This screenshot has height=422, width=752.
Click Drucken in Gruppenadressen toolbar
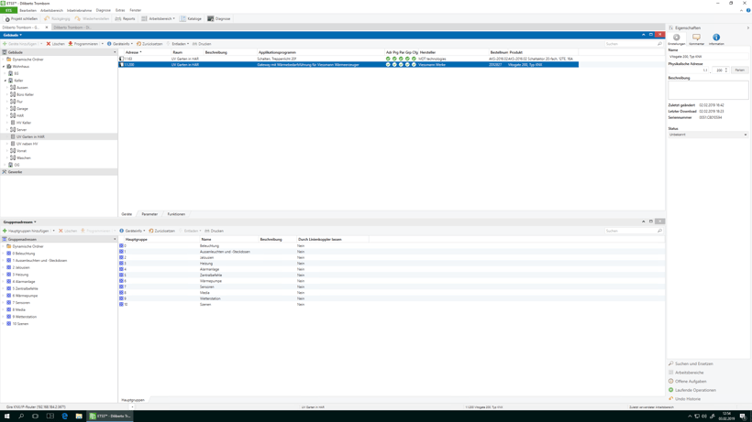click(214, 231)
